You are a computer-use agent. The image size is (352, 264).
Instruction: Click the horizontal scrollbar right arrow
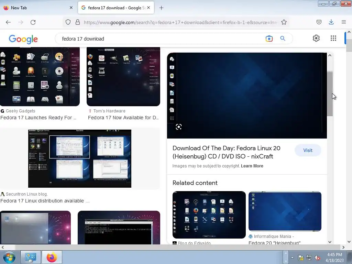pos(343,247)
